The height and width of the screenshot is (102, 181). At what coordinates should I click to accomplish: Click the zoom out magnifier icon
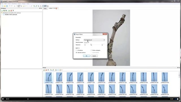click(41, 6)
